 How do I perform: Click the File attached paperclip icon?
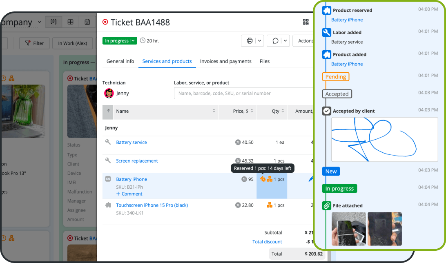(x=327, y=205)
